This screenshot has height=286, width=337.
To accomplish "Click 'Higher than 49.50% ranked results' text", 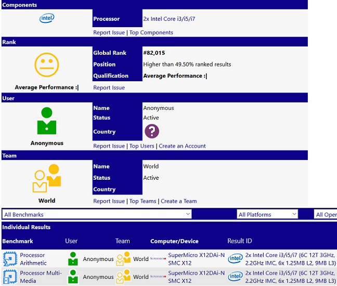I will [x=187, y=65].
